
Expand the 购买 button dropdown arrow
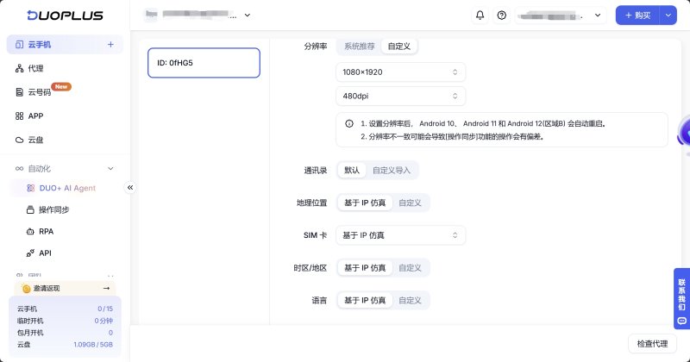pyautogui.click(x=668, y=16)
